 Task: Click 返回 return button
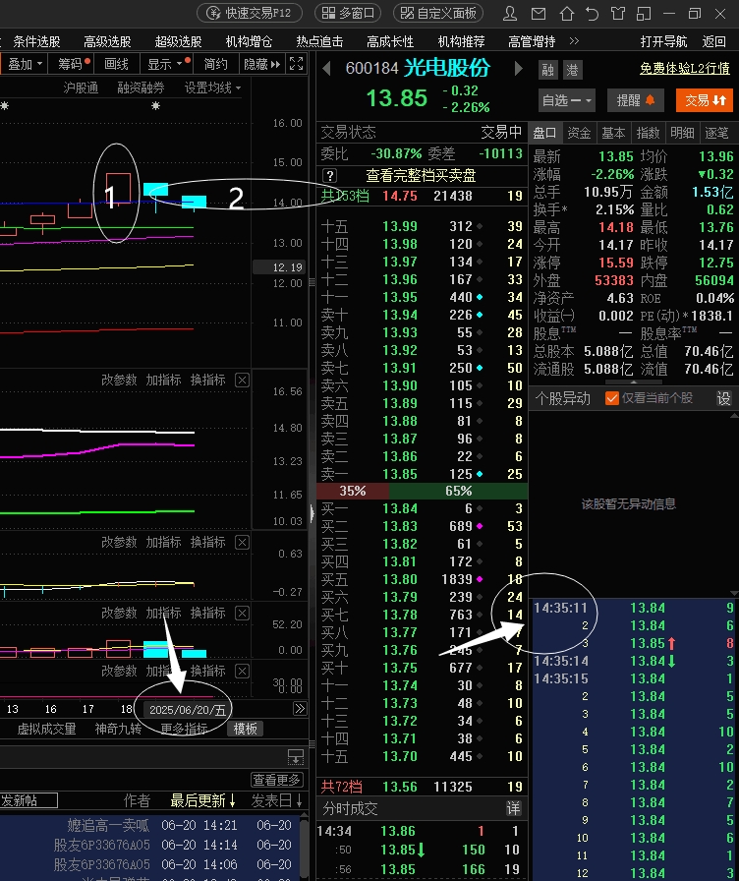[x=713, y=41]
